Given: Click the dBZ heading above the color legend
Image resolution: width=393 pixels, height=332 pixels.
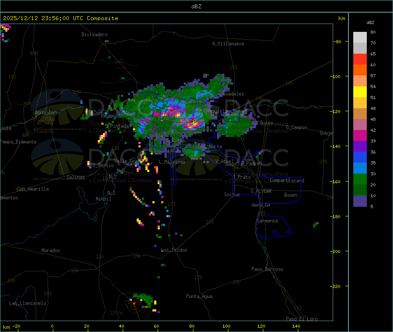Looking at the screenshot, I should click(x=370, y=23).
